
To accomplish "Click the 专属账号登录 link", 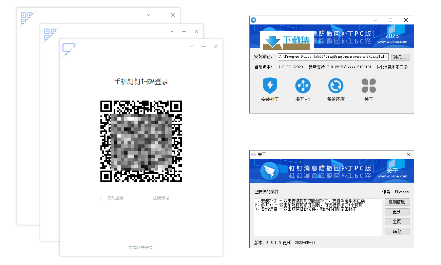I will [x=141, y=248].
